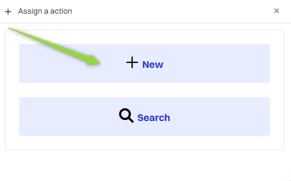
Task: Click the white gap between New and Search tiles
Action: 144,90
